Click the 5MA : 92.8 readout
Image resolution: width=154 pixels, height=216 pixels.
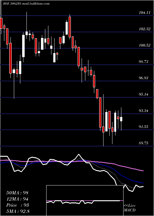pos(18,211)
